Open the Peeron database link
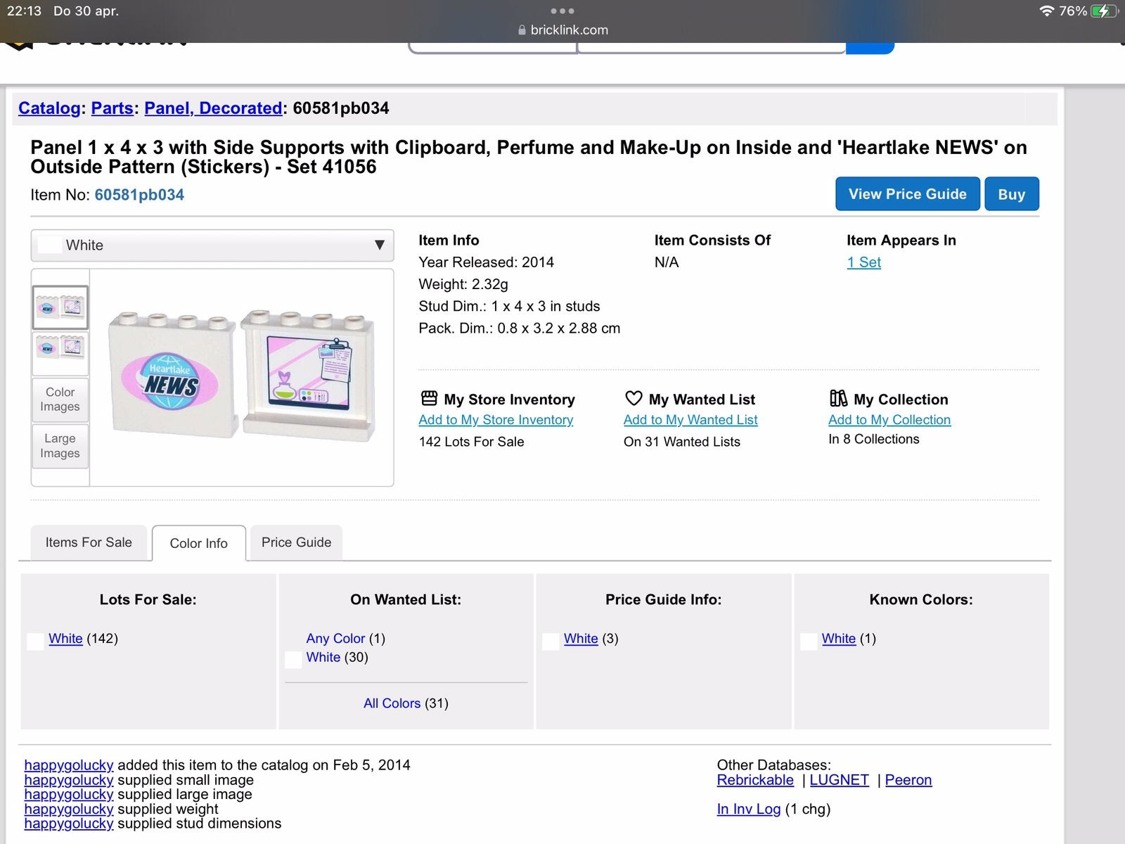Viewport: 1125px width, 844px height. point(908,780)
